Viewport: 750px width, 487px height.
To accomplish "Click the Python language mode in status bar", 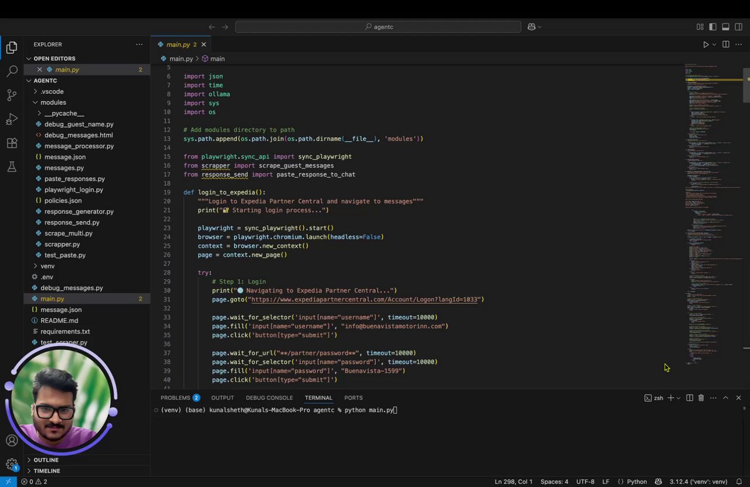I will [636, 482].
